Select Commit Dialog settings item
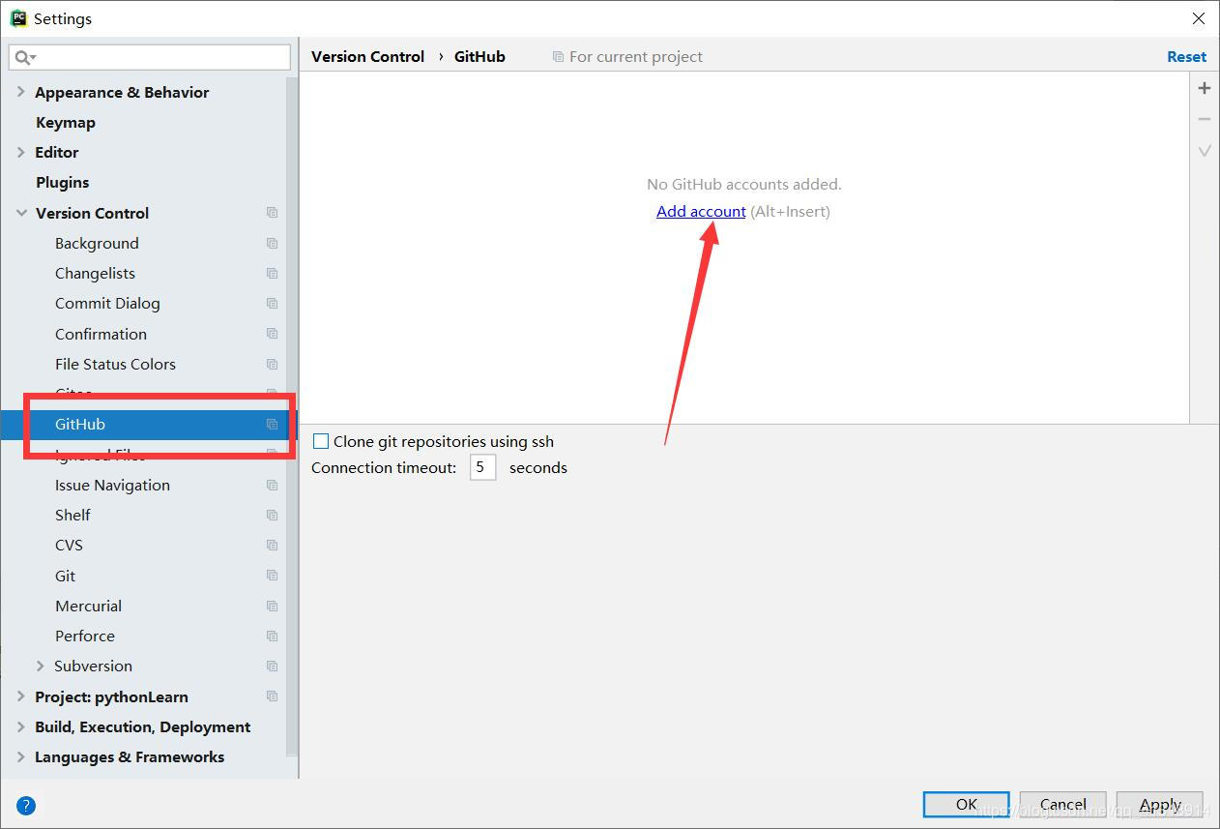Viewport: 1220px width, 829px height. pyautogui.click(x=107, y=303)
